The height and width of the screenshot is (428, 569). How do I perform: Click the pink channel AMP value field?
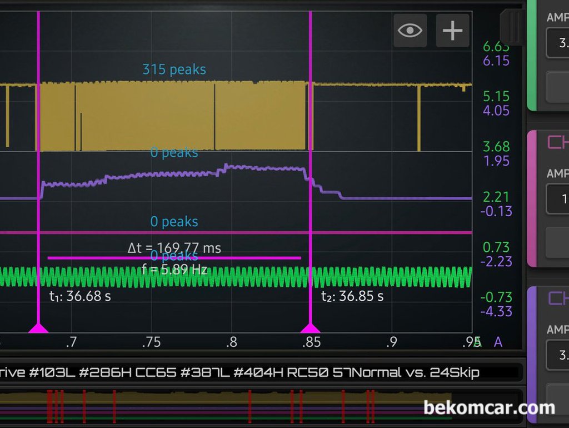(x=558, y=198)
